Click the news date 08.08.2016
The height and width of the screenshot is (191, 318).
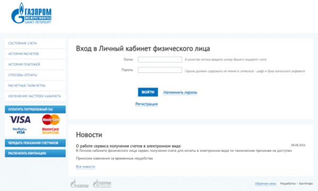pos(298,145)
